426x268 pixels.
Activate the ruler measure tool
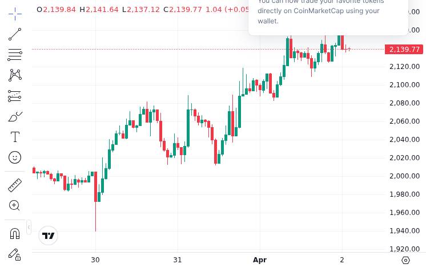[x=15, y=185]
